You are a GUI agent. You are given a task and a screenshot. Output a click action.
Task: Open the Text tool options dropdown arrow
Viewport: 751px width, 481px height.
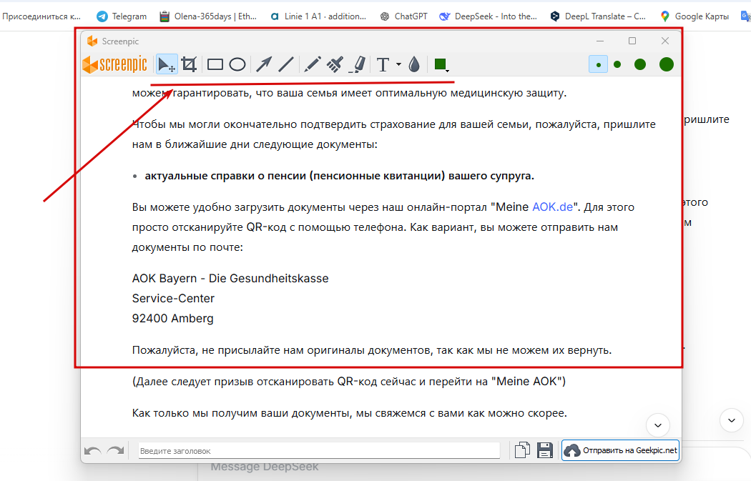[398, 64]
